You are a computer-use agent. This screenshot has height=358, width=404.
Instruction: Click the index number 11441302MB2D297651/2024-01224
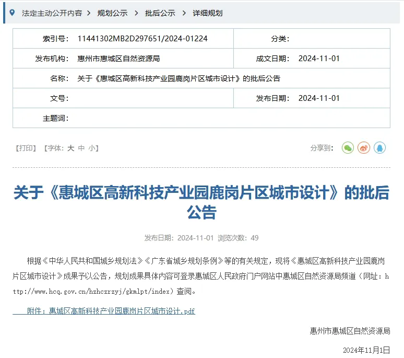tap(142, 39)
